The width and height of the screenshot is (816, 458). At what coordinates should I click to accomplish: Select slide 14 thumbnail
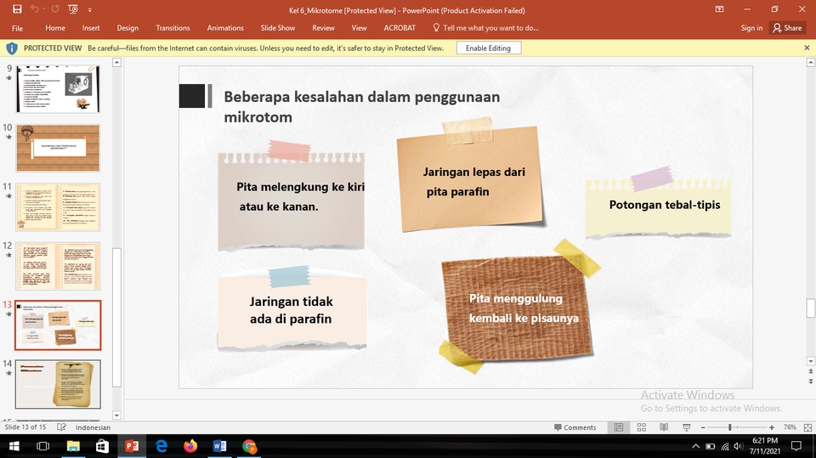click(58, 384)
